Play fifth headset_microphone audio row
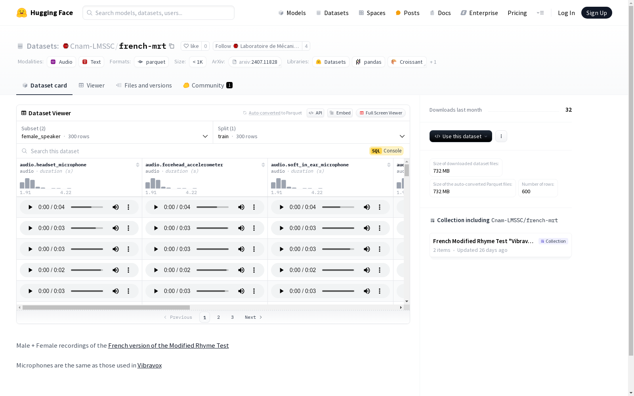The height and width of the screenshot is (396, 634). 30,291
